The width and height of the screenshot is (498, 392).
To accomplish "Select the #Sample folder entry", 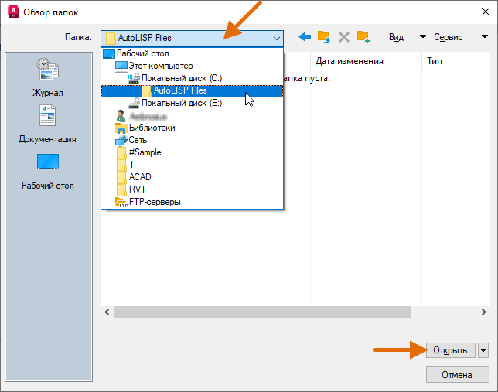I will 192,152.
